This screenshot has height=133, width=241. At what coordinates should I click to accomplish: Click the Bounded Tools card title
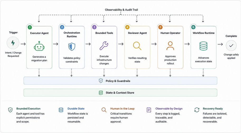(104, 33)
